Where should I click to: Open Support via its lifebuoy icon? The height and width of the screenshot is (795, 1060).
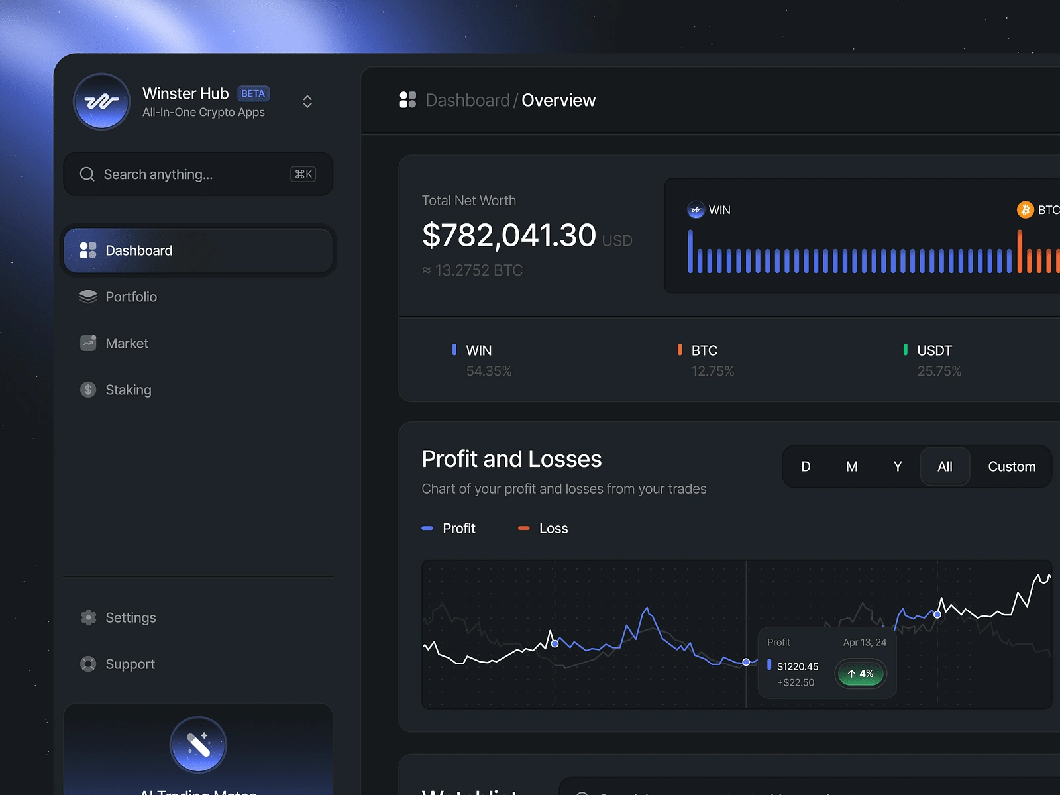[x=88, y=664]
